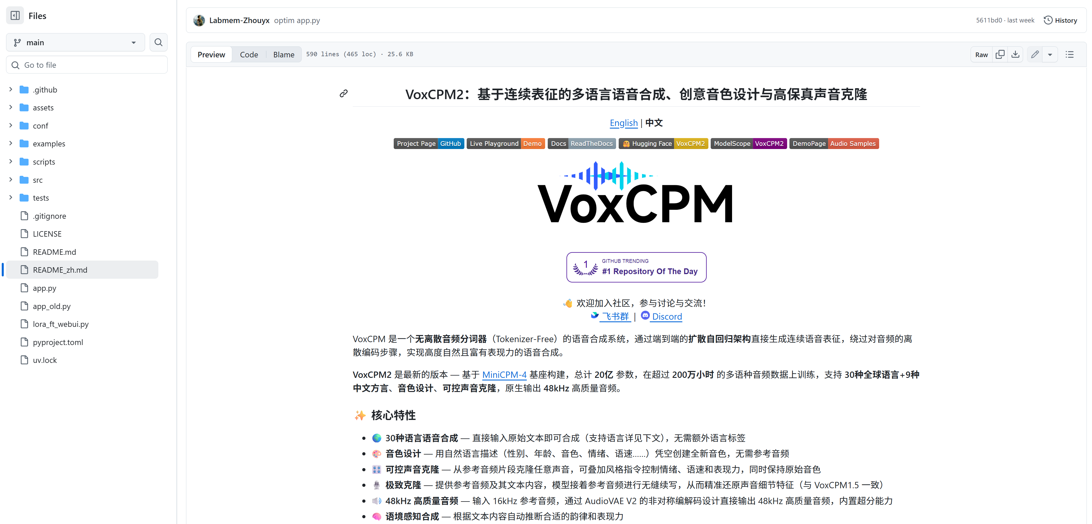This screenshot has width=1092, height=524.
Task: Open the outline list icon
Action: (x=1070, y=54)
